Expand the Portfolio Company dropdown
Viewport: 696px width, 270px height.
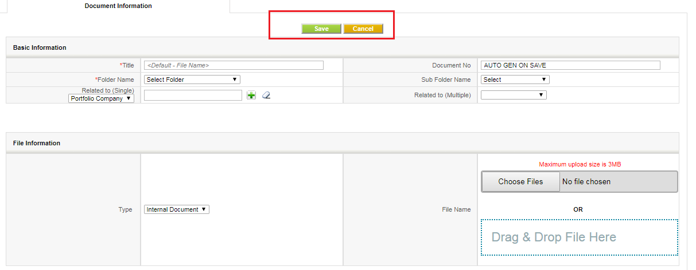pyautogui.click(x=101, y=98)
